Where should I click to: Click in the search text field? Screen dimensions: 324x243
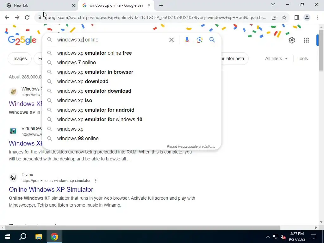(112, 40)
